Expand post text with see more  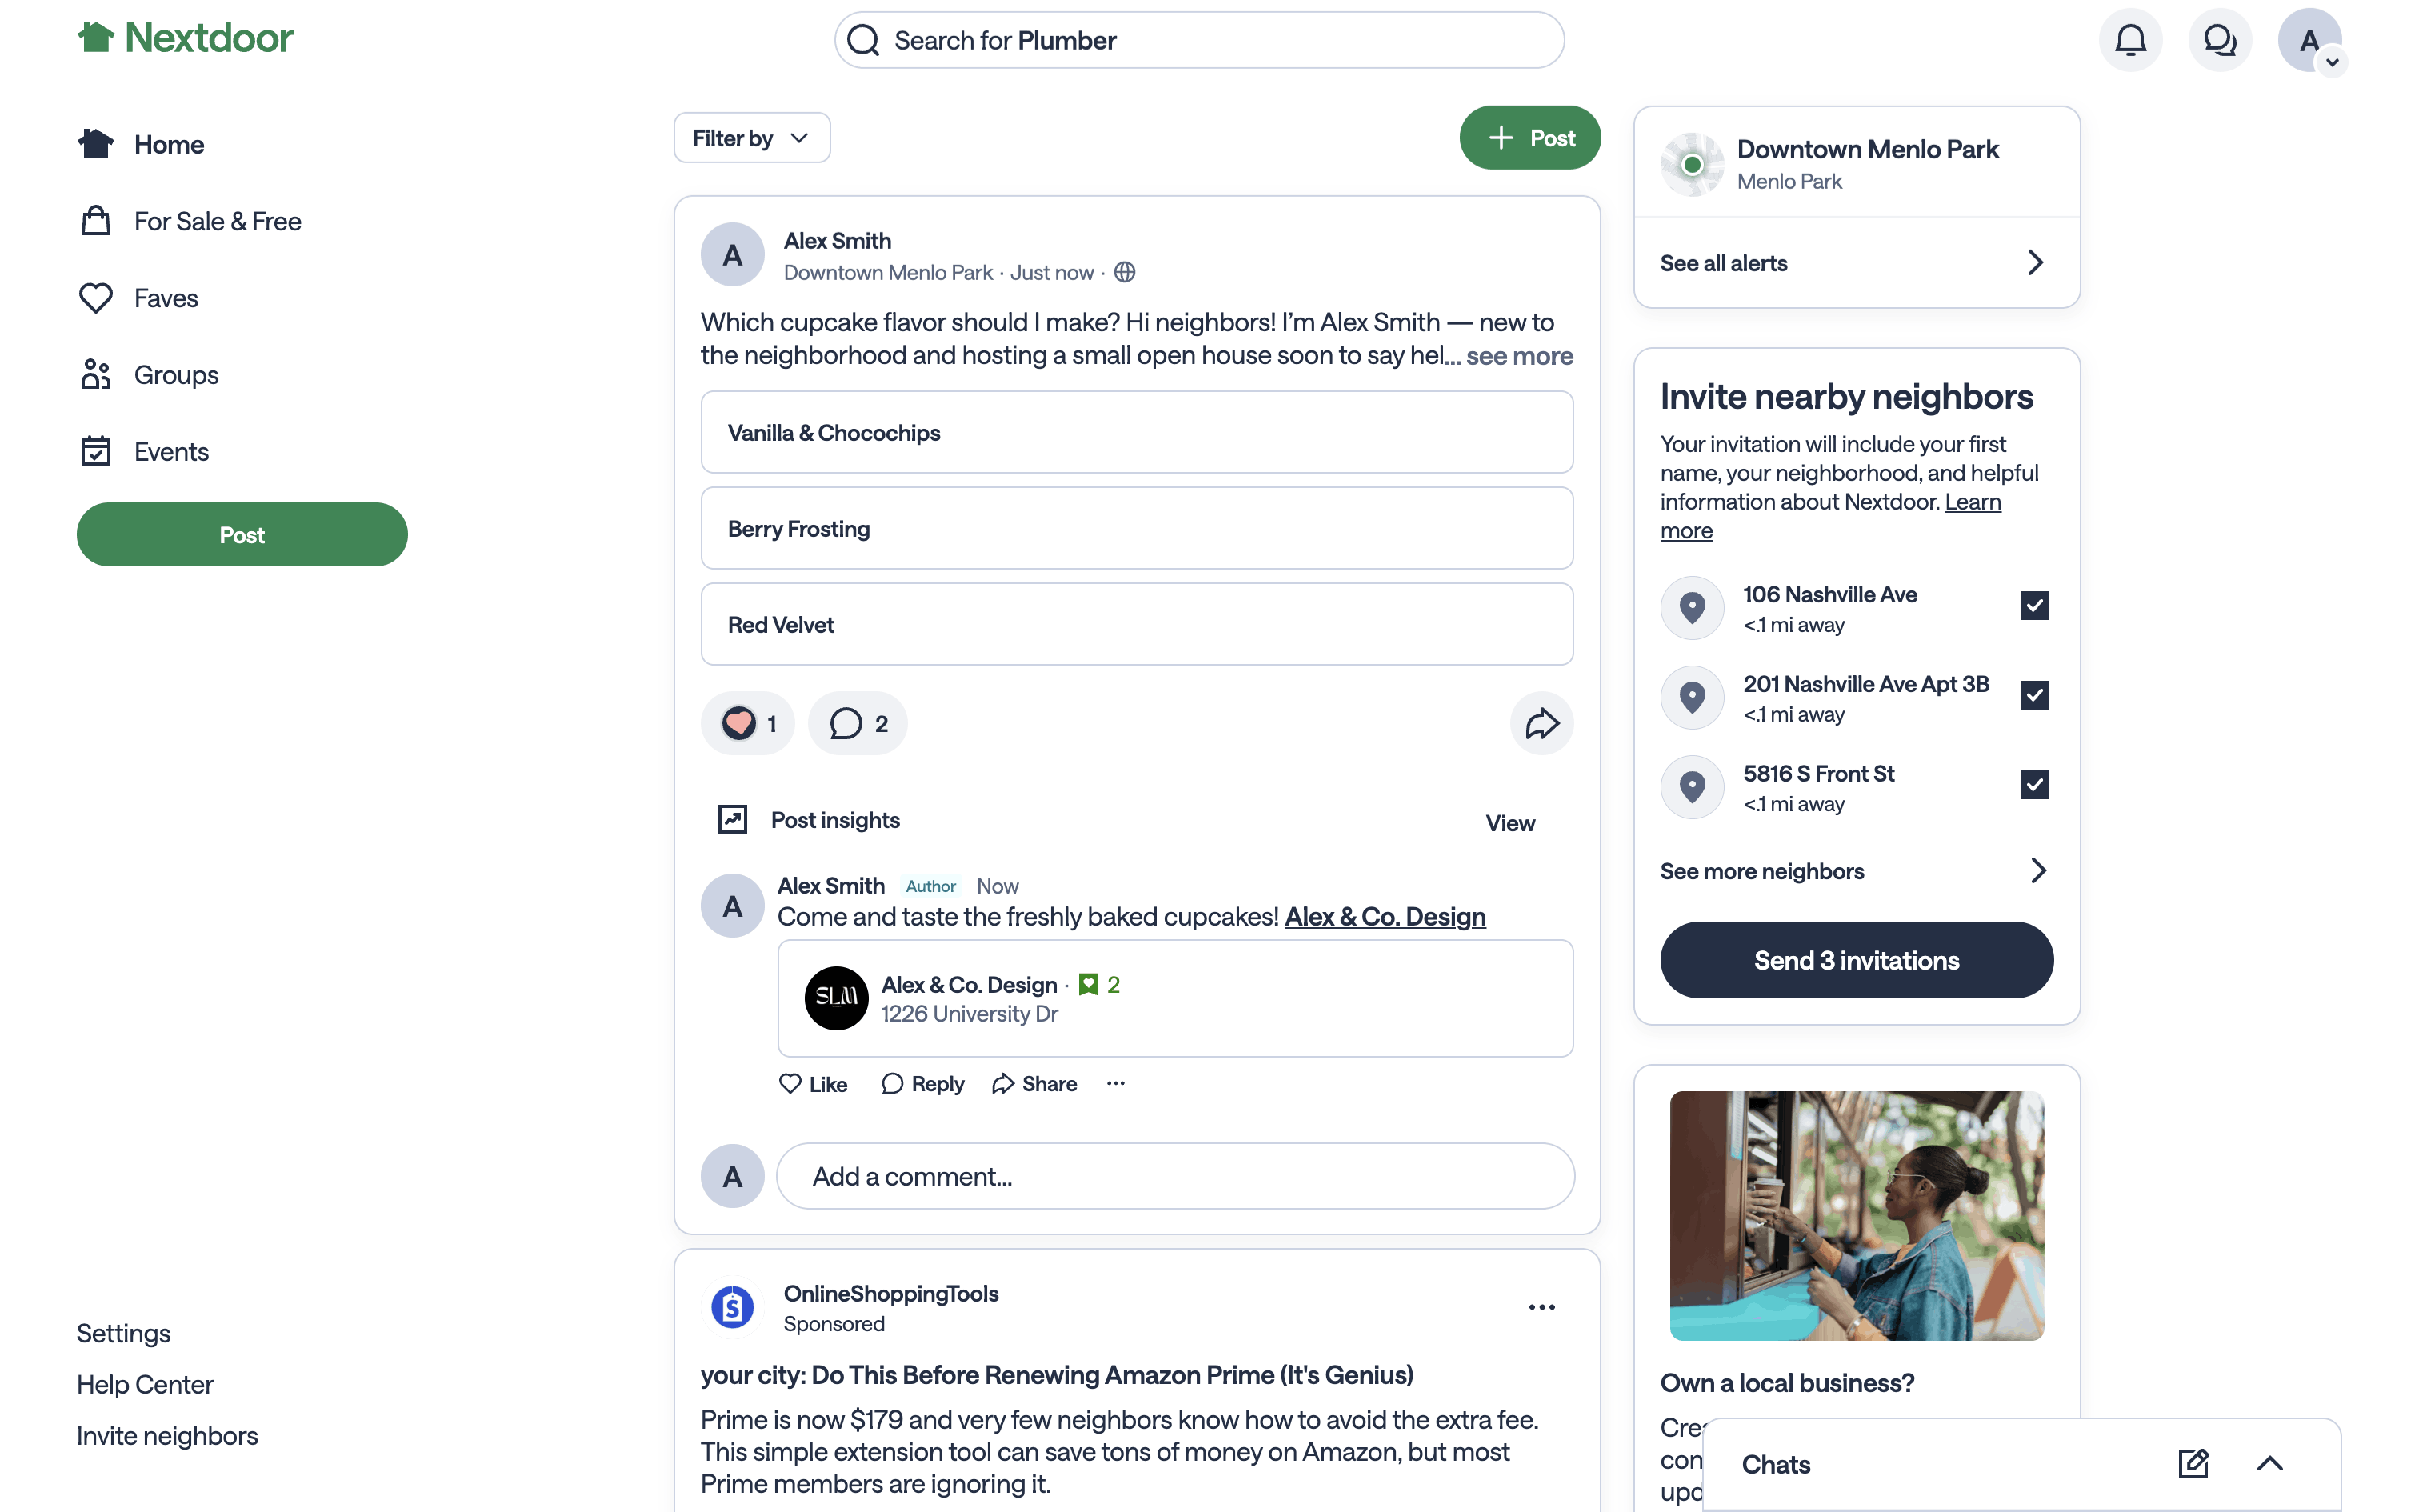click(1519, 356)
